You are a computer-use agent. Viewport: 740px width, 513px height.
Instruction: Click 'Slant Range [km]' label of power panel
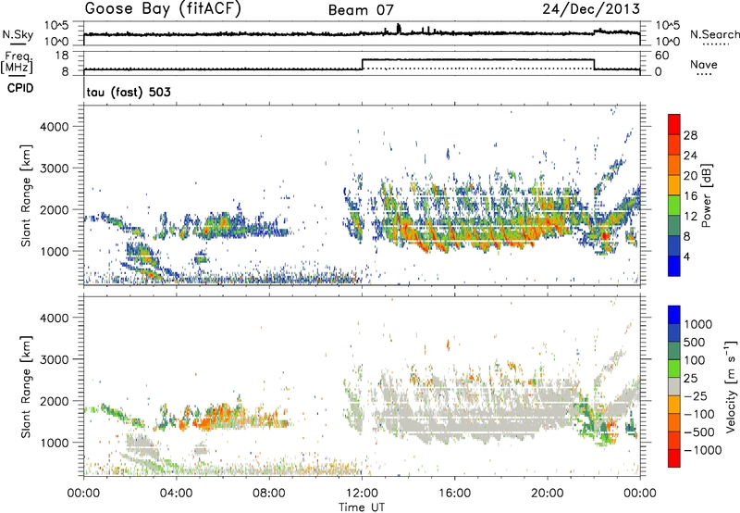[x=26, y=195]
